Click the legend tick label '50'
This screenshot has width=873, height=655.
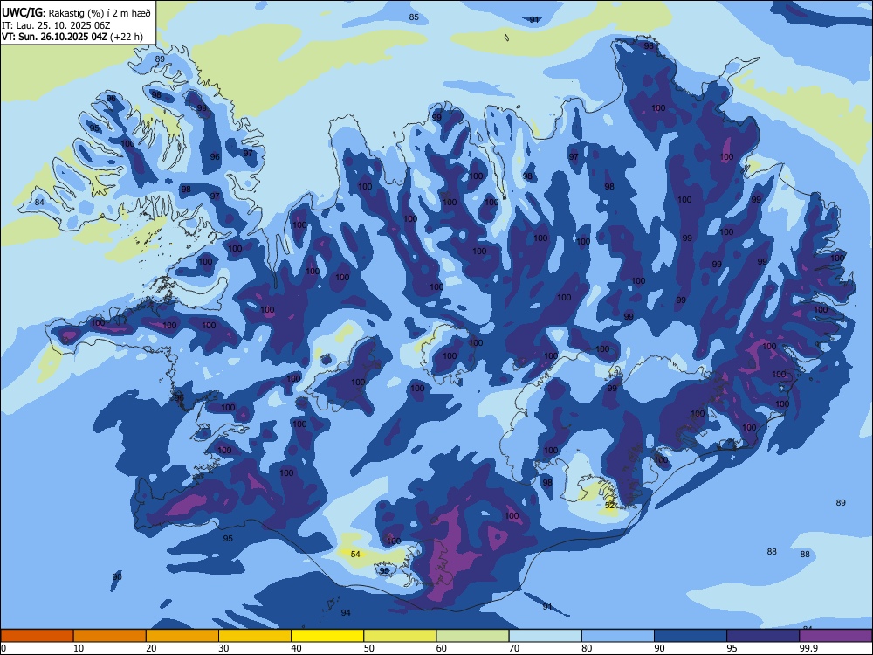click(369, 648)
